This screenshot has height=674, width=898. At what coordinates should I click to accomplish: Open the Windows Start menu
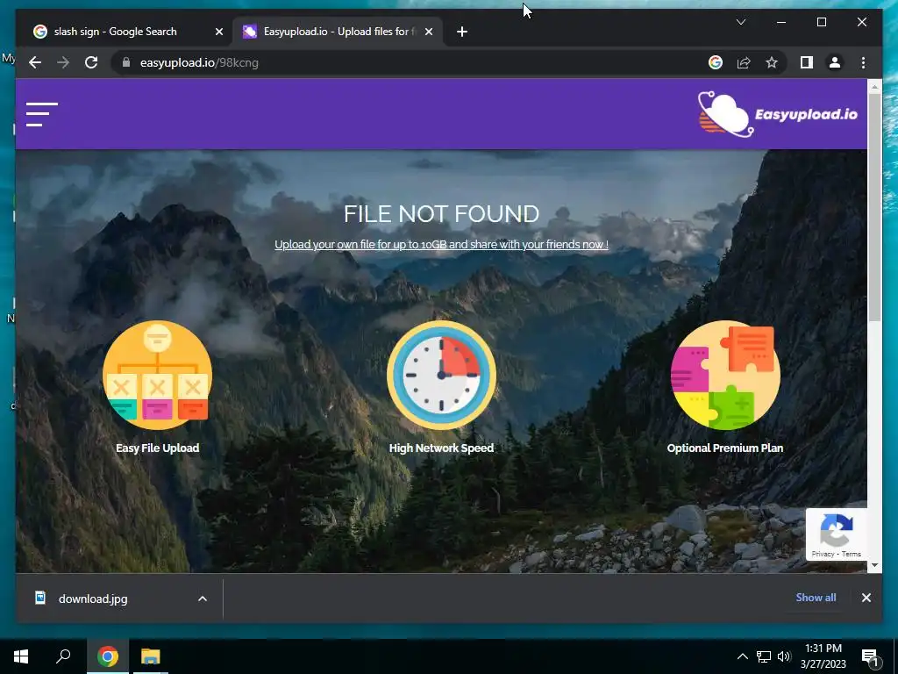(x=21, y=656)
